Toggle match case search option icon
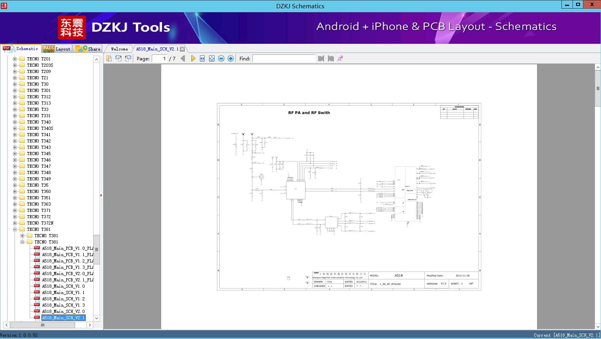 click(x=340, y=58)
